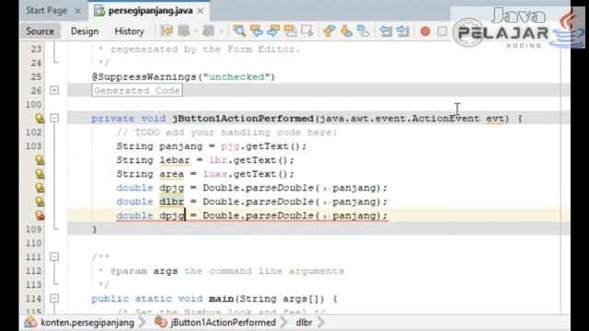
Task: Select dlbr in the breadcrumb bar
Action: click(304, 323)
